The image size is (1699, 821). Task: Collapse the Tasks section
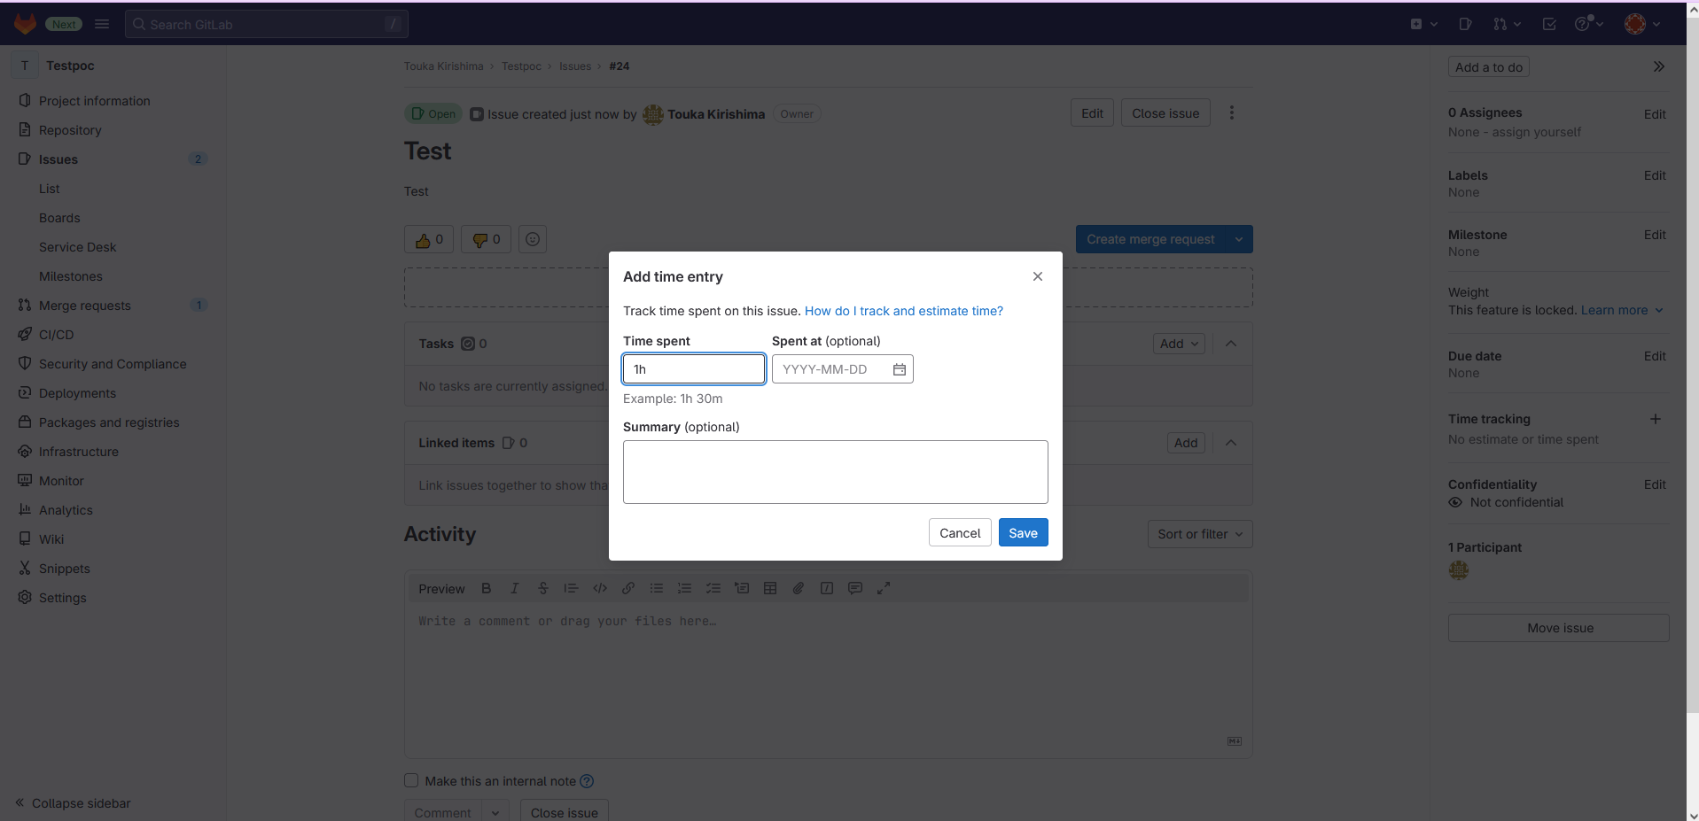tap(1231, 344)
